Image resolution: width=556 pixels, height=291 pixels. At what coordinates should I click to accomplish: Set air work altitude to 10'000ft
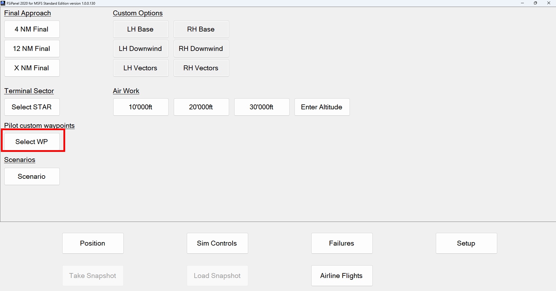click(140, 107)
